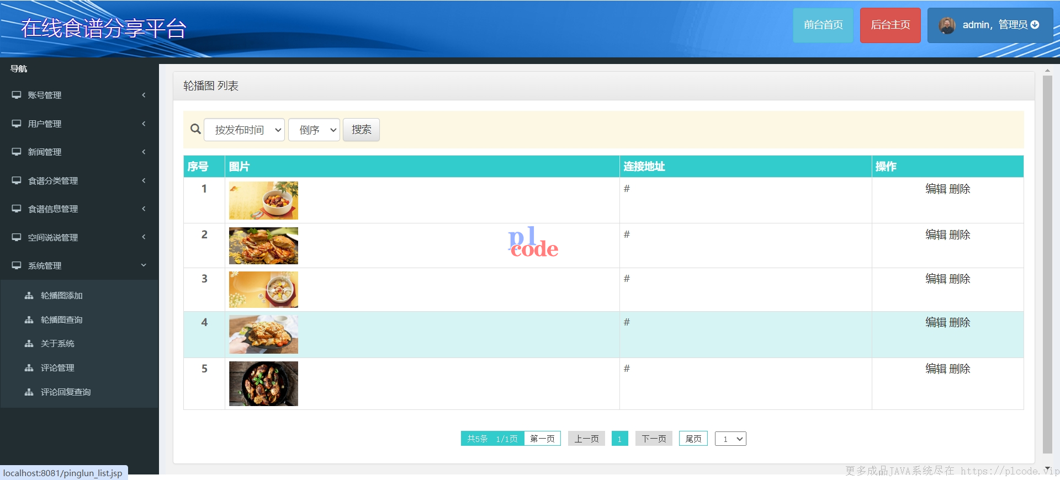This screenshot has height=480, width=1060.
Task: Click the row 2 crab dish thumbnail
Action: [263, 246]
